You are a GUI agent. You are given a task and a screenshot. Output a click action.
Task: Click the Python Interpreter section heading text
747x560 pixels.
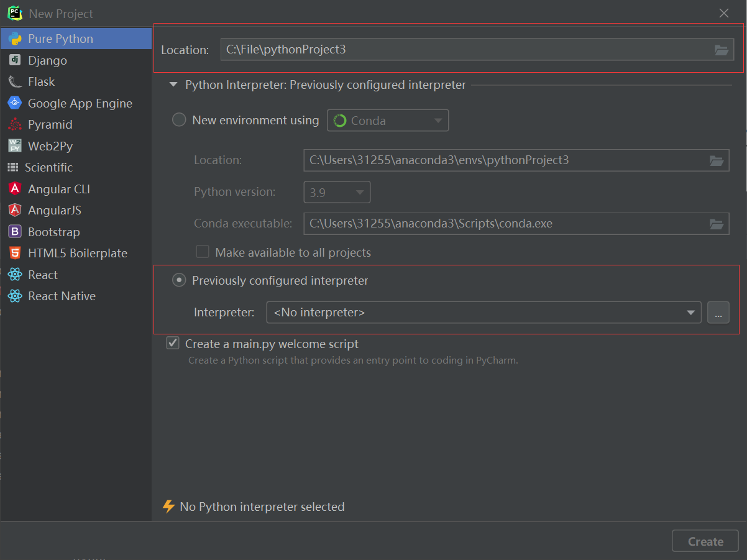point(326,85)
